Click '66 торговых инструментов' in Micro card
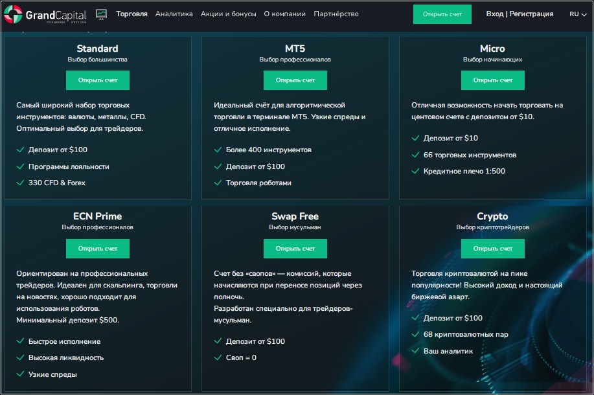This screenshot has height=395, width=594. point(470,155)
